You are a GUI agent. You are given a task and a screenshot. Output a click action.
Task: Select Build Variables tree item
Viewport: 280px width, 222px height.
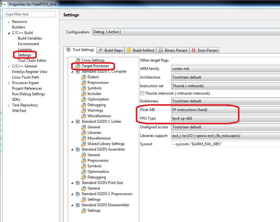pyautogui.click(x=30, y=38)
